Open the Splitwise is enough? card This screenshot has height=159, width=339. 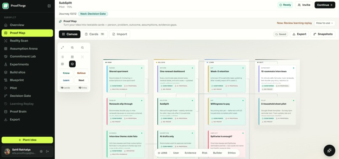(227, 144)
